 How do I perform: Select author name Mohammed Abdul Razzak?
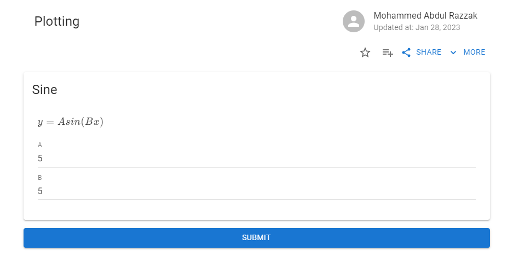425,16
